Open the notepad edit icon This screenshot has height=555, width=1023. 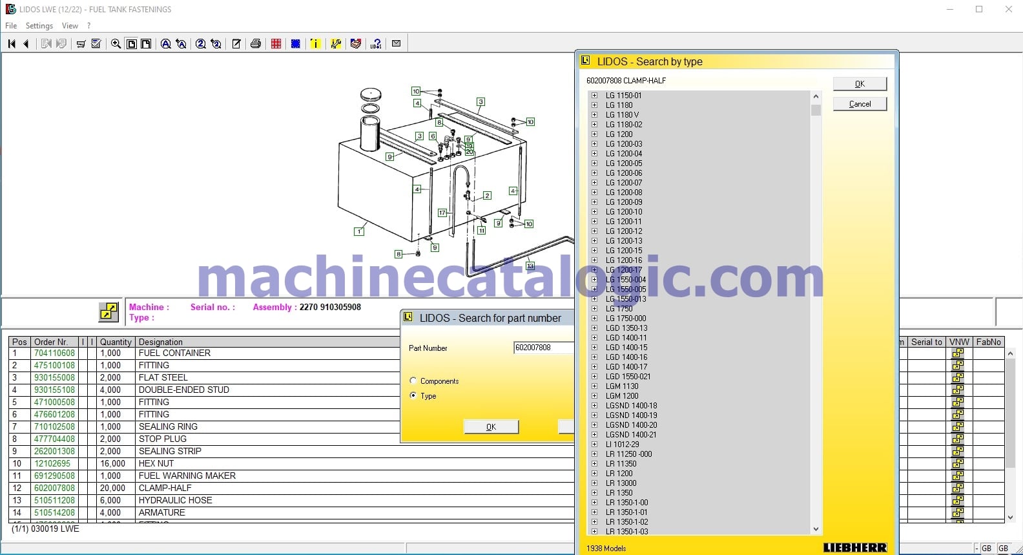pyautogui.click(x=236, y=44)
